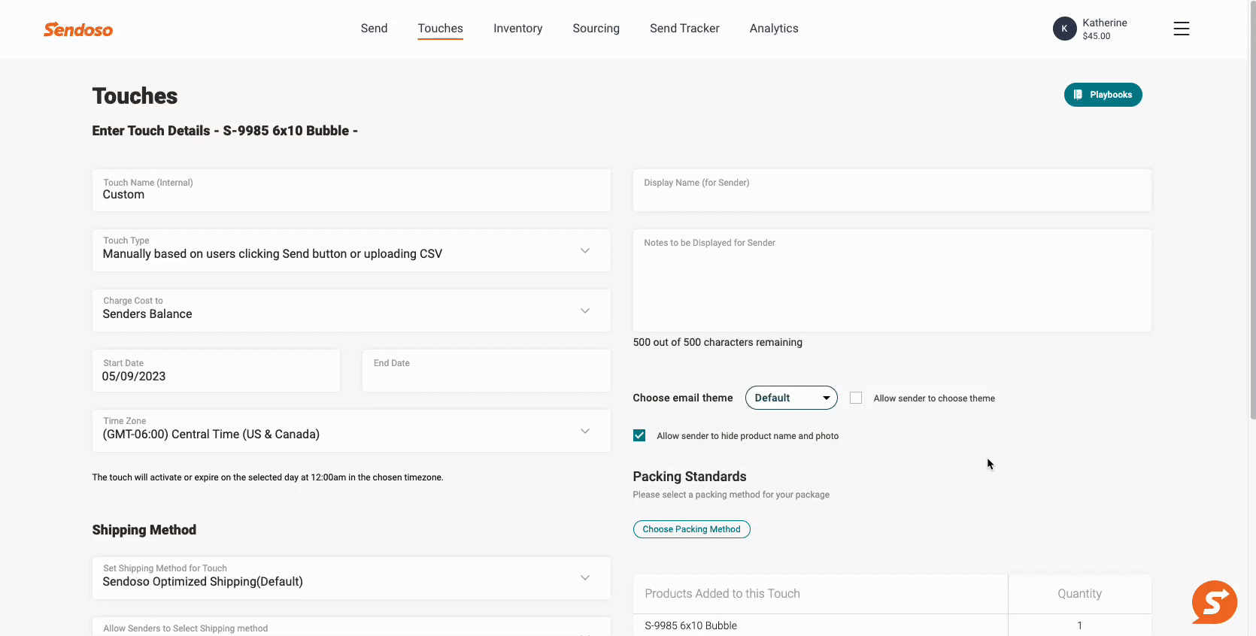The width and height of the screenshot is (1256, 636).
Task: Click Choose Packing Method button
Action: pos(691,529)
